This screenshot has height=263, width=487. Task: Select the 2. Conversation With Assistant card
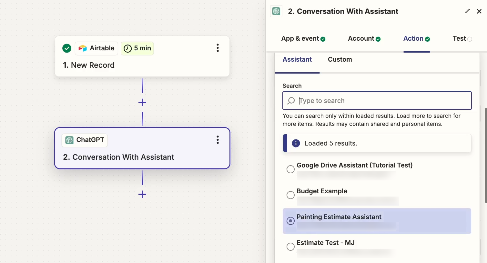pyautogui.click(x=142, y=148)
